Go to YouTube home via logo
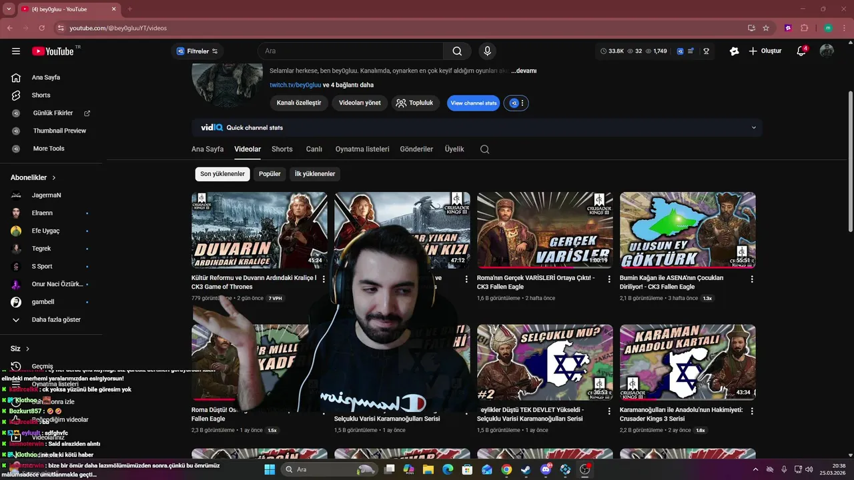Screen dimensions: 854x480 [53, 51]
